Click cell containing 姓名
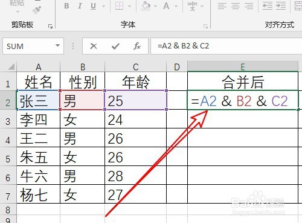 click(x=39, y=81)
